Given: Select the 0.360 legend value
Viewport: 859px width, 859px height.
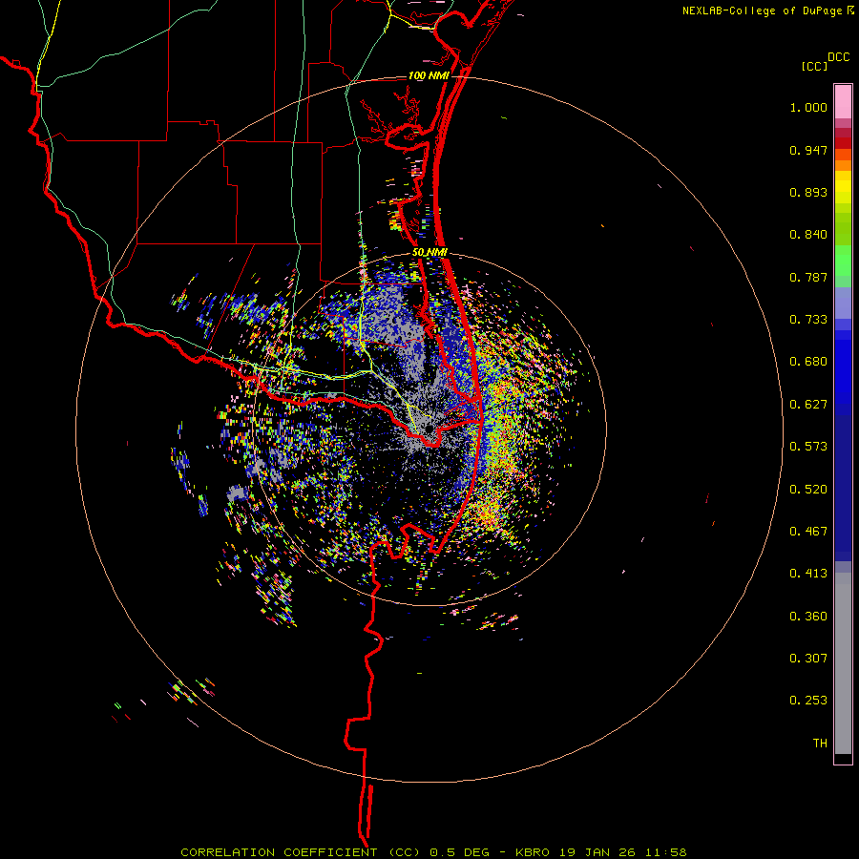Looking at the screenshot, I should point(808,617).
